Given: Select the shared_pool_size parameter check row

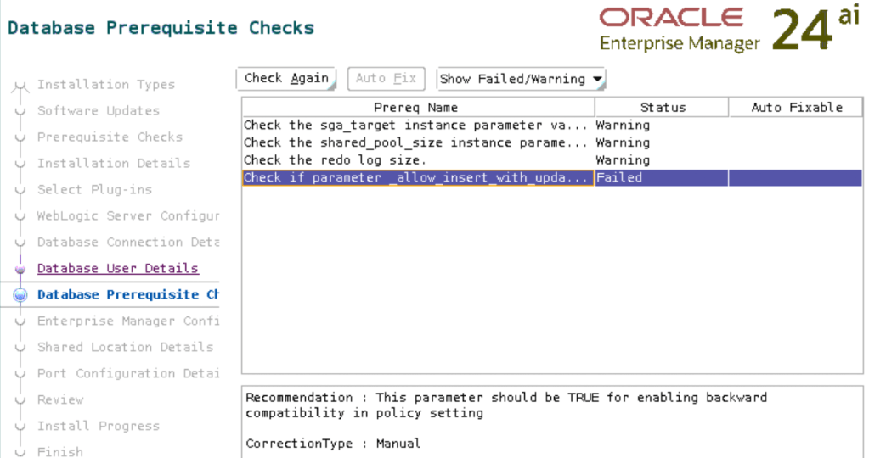Looking at the screenshot, I should click(416, 143).
